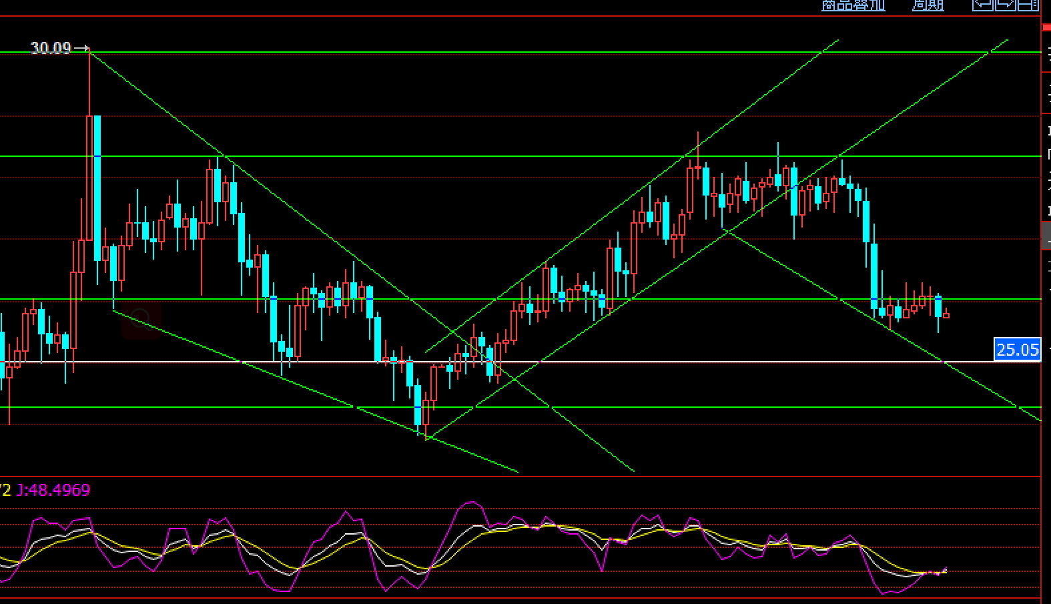Click the right-pointing arrow icon at top right

[1006, 5]
